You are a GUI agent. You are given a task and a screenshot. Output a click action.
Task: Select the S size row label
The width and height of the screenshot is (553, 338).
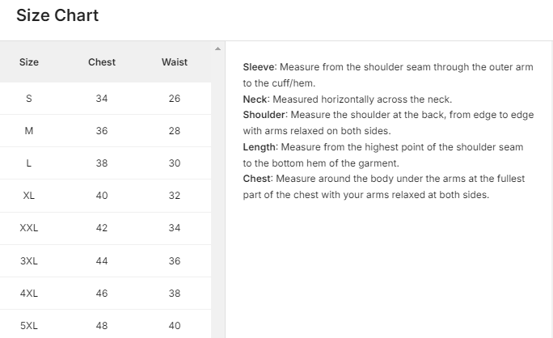29,99
